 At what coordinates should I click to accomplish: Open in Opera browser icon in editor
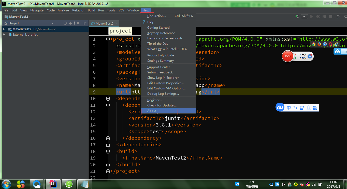pos(330,44)
